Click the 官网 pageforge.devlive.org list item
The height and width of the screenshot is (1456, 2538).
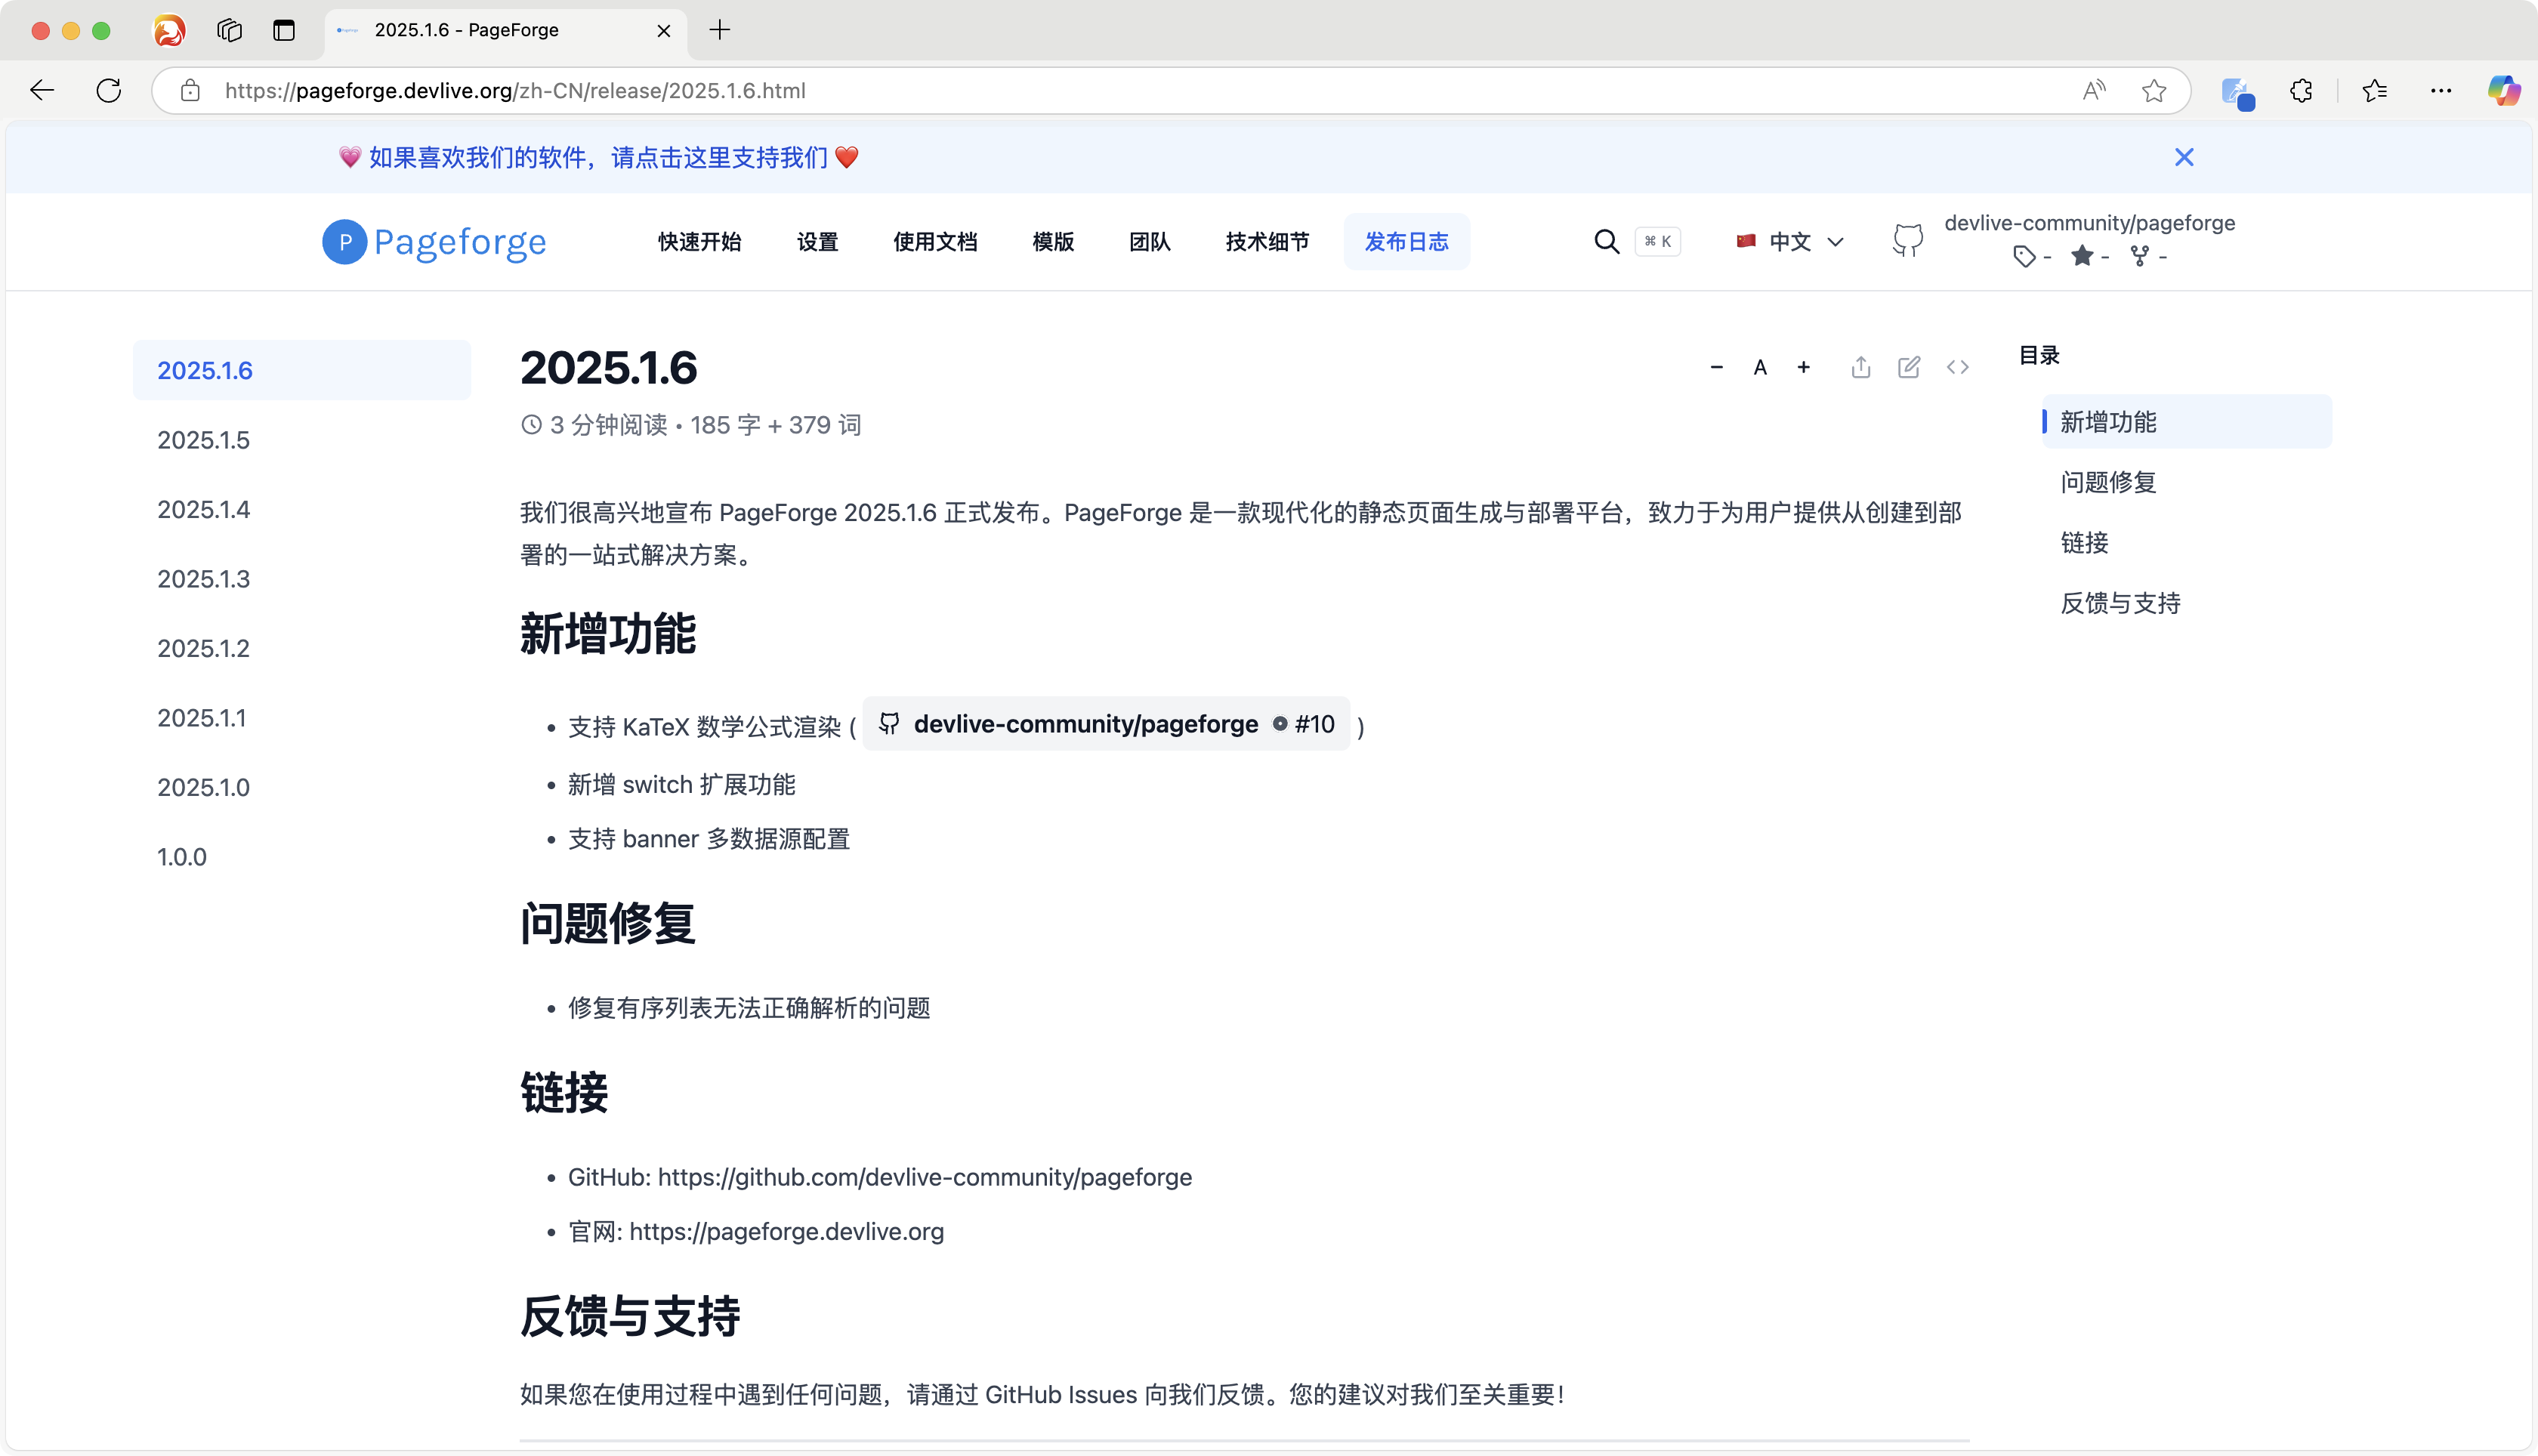tap(756, 1232)
